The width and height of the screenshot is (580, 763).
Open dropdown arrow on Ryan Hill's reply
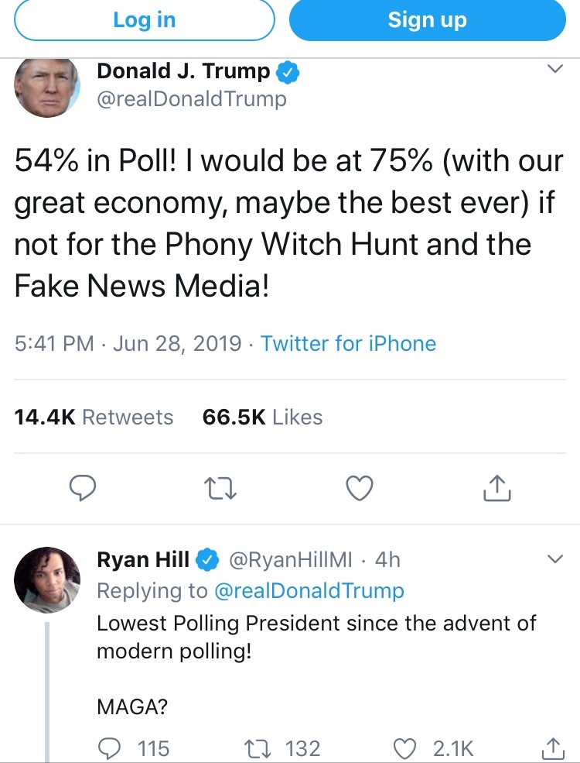point(554,559)
